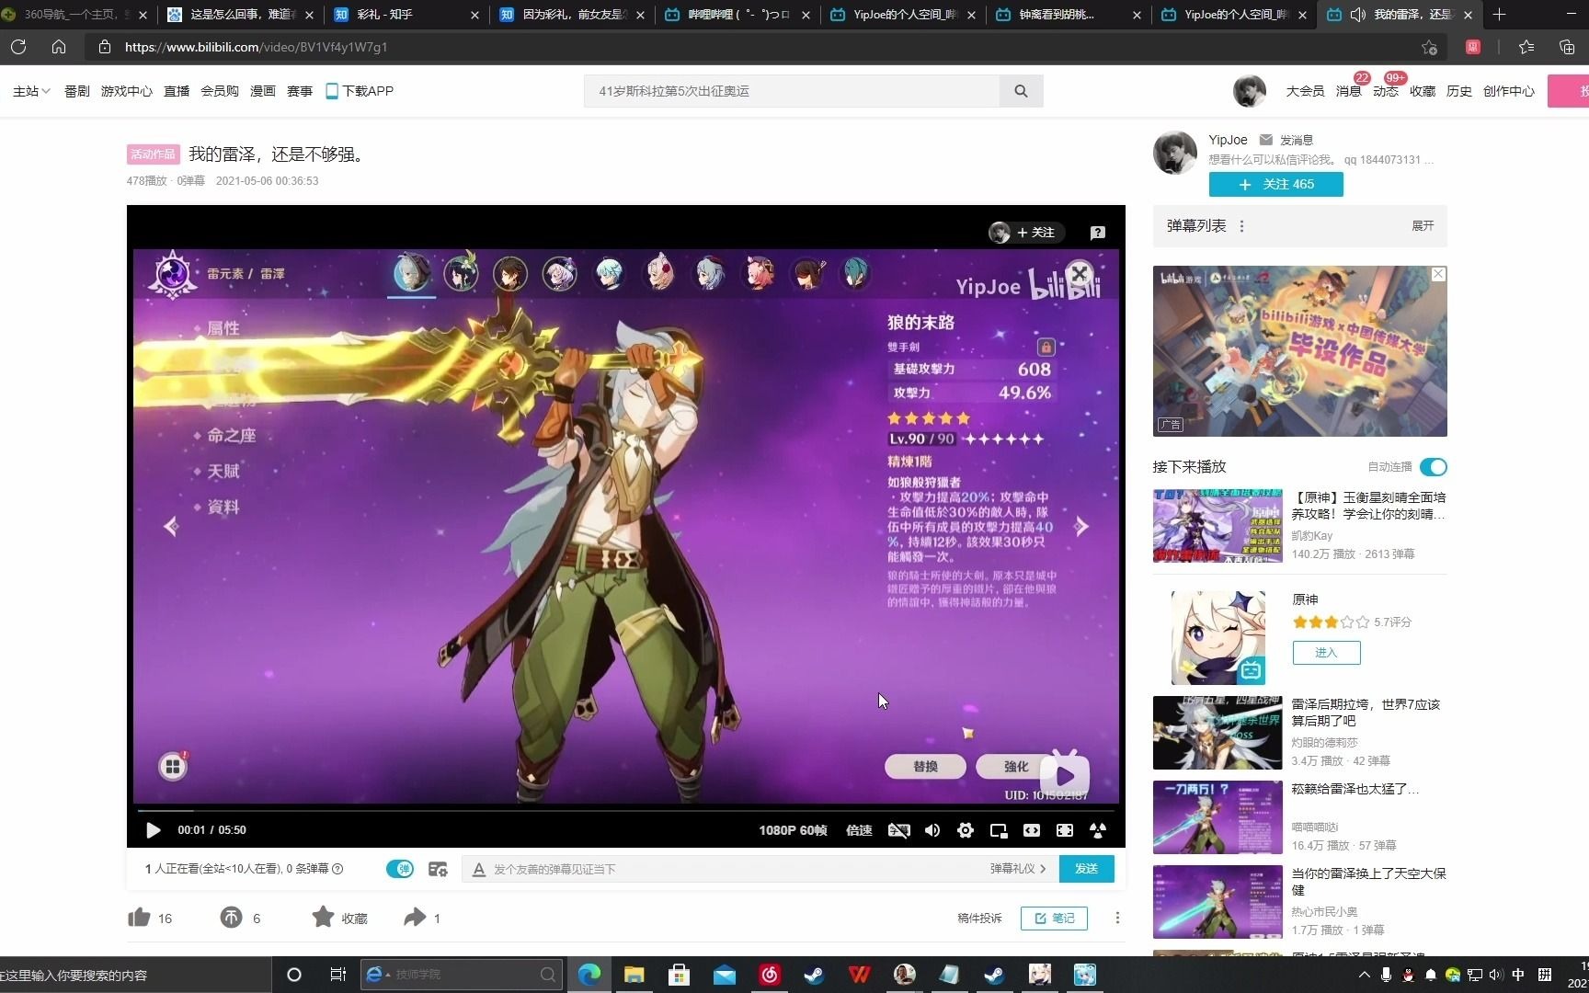Open 消息 messages link

pos(1349,91)
